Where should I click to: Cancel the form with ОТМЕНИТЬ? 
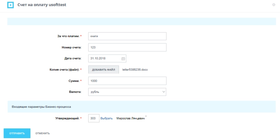click(42, 133)
